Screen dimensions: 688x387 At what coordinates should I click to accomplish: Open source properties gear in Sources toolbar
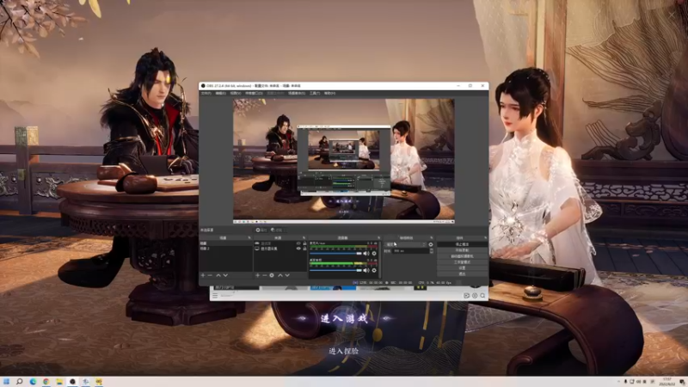pyautogui.click(x=272, y=275)
